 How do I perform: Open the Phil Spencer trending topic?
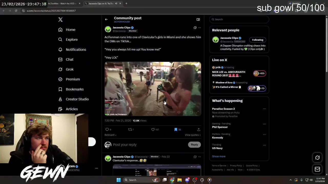pyautogui.click(x=220, y=127)
